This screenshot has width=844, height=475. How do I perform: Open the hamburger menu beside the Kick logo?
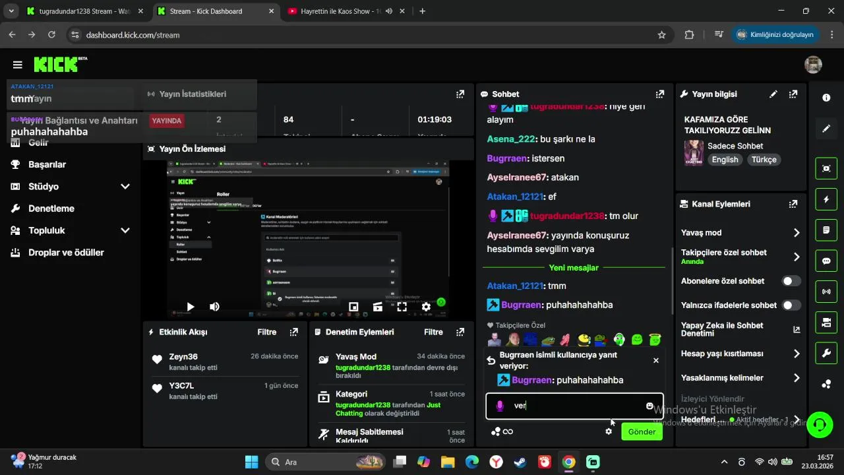point(18,65)
